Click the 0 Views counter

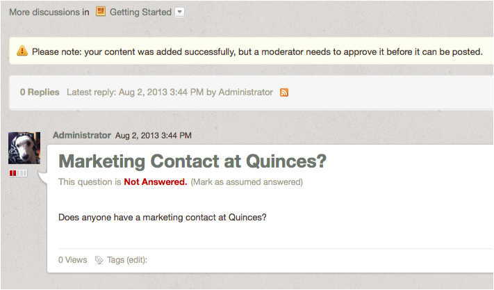(72, 260)
